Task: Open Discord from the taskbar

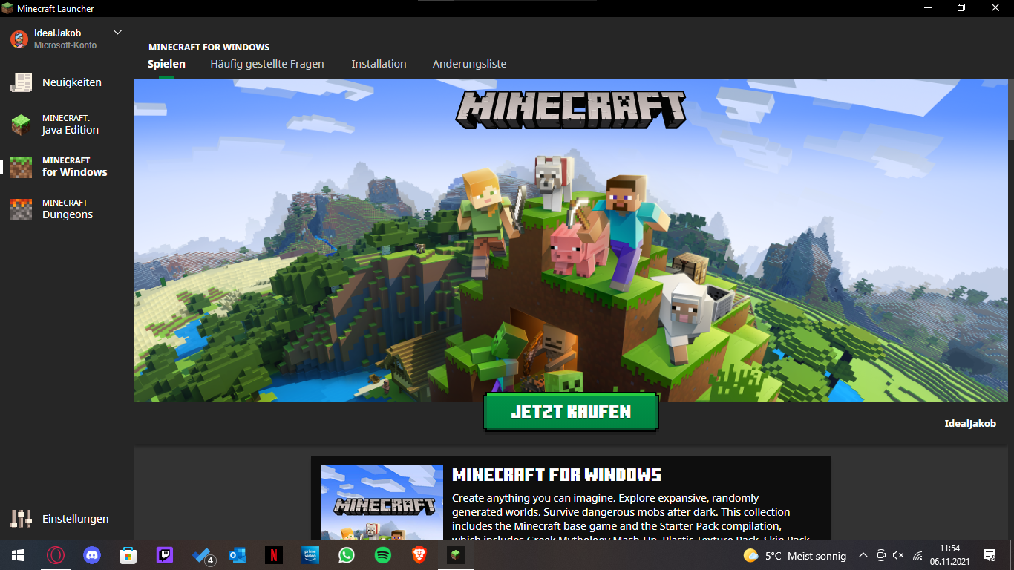Action: (x=92, y=554)
